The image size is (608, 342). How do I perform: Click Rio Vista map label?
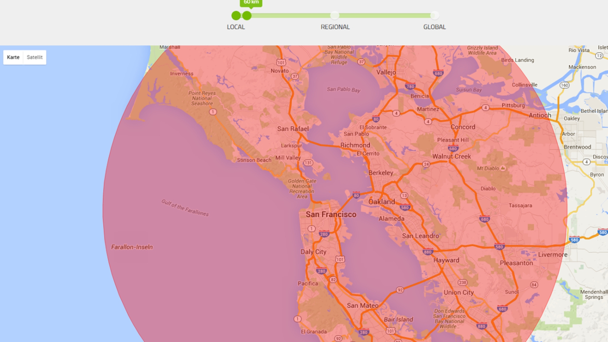579,50
